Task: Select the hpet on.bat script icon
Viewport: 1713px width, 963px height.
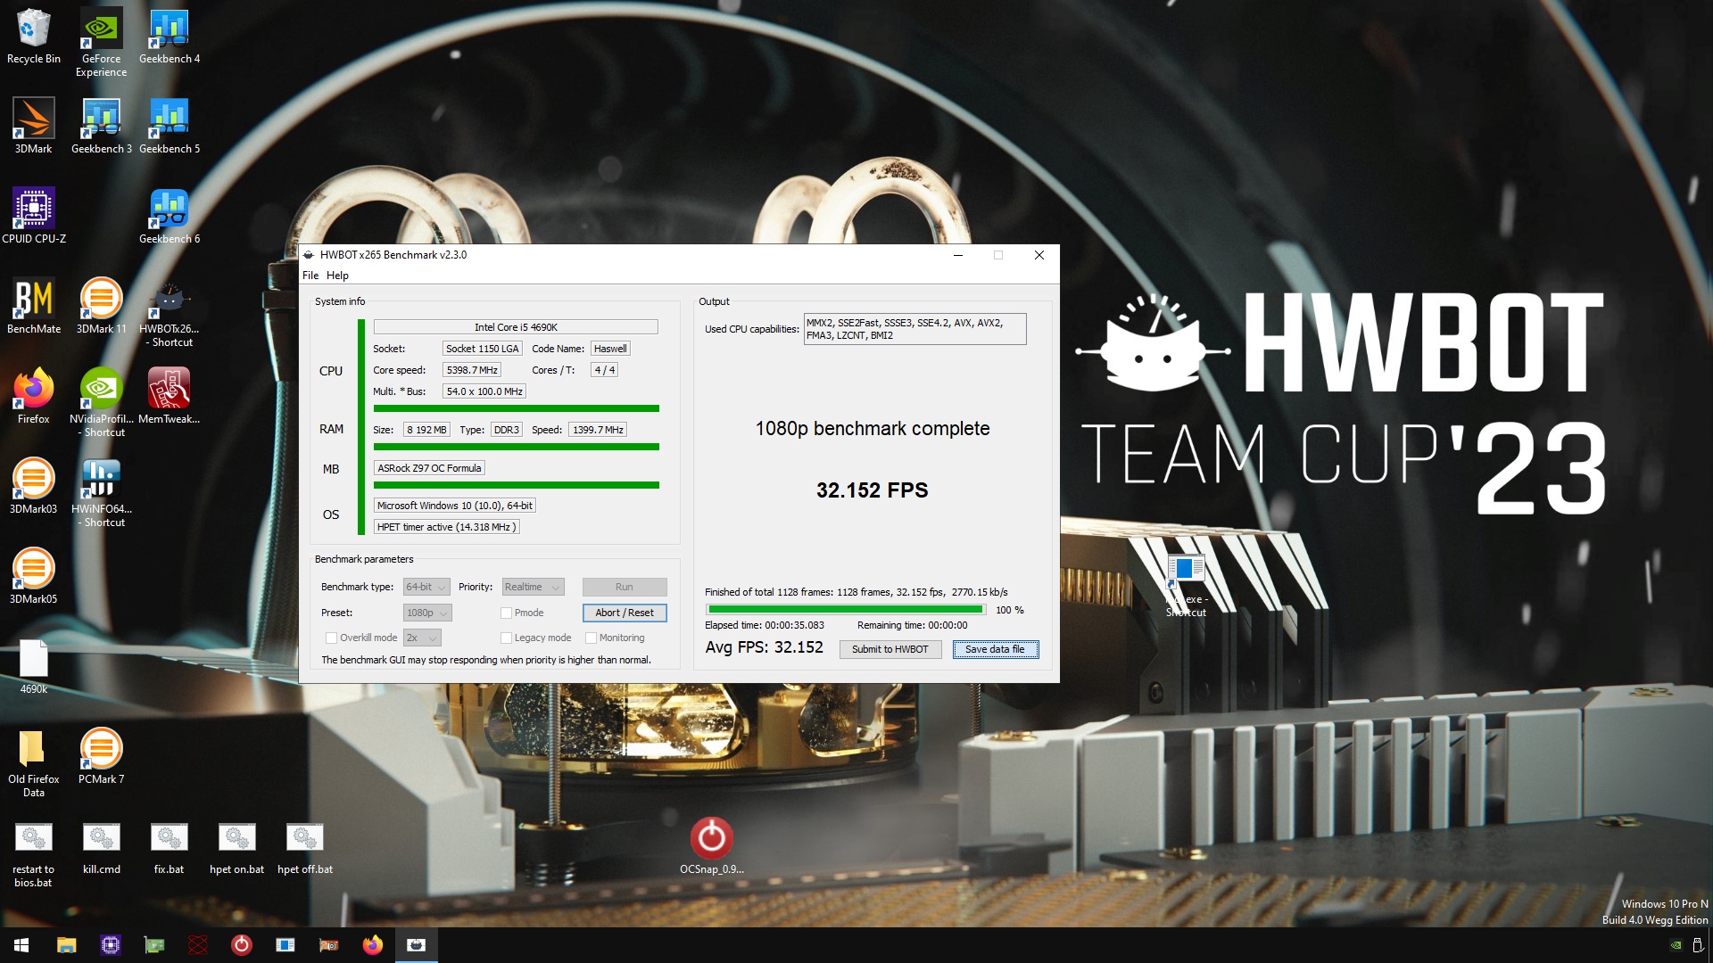Action: (x=236, y=848)
